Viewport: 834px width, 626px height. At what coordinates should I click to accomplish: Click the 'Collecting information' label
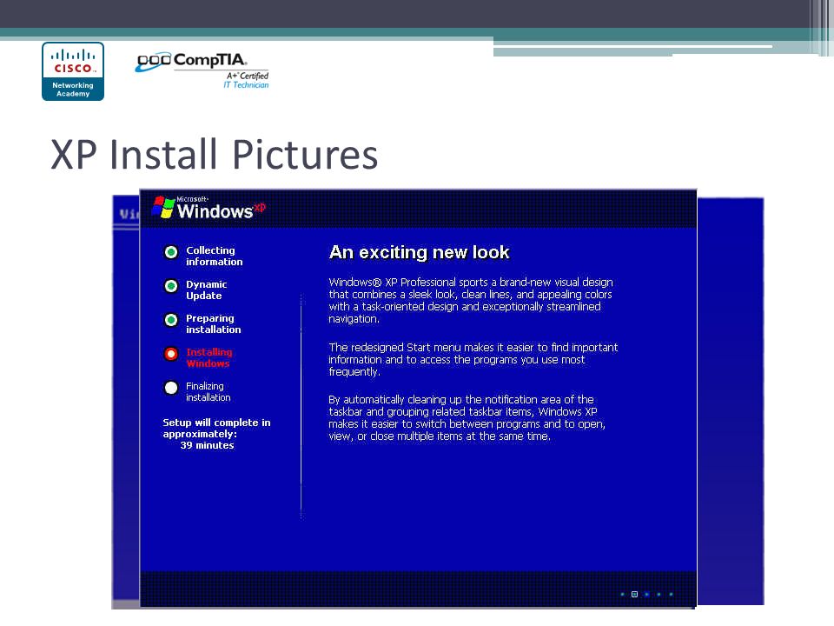tap(214, 256)
